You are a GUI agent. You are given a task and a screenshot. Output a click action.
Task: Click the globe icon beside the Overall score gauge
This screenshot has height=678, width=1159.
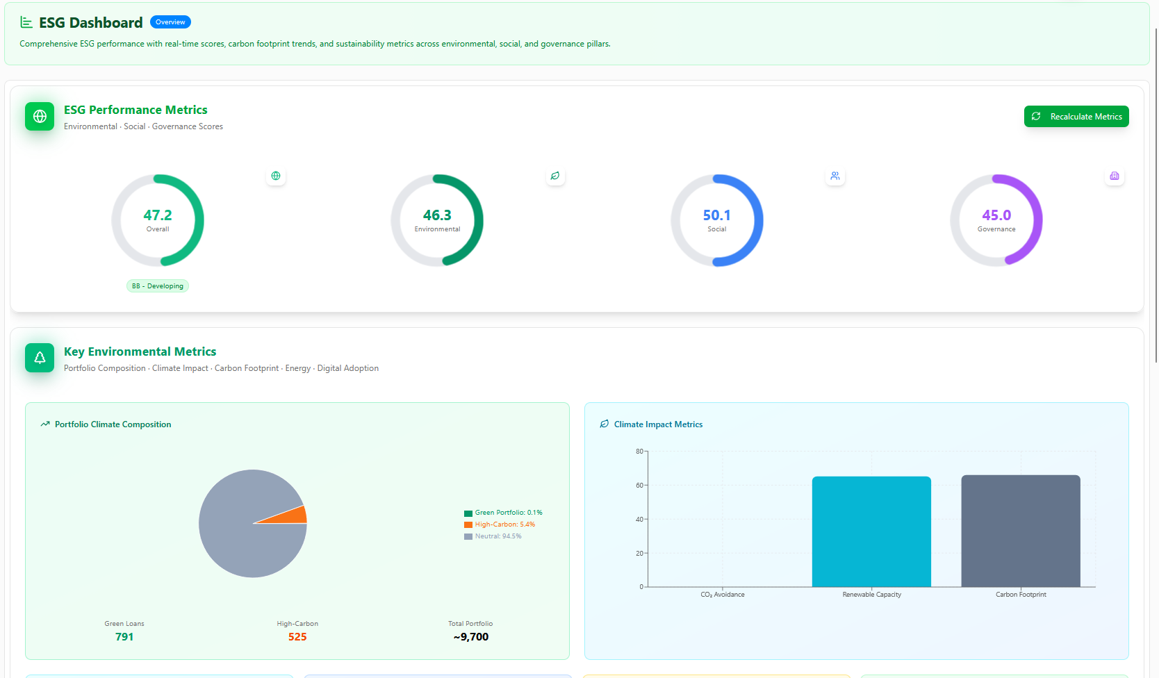(x=276, y=176)
